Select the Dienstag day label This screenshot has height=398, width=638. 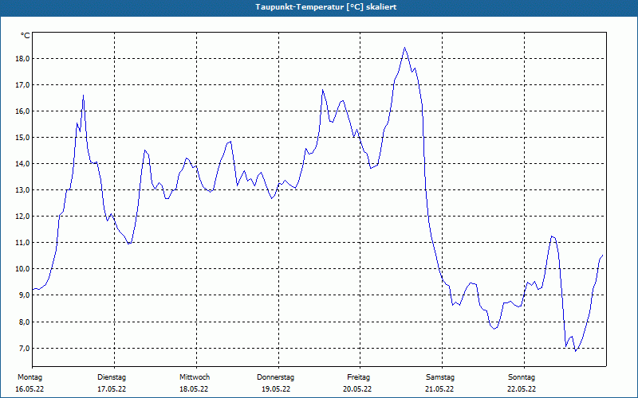(112, 377)
